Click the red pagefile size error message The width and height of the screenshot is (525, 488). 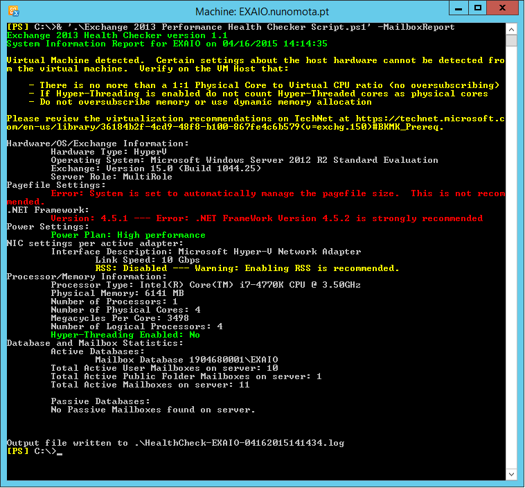click(256, 198)
